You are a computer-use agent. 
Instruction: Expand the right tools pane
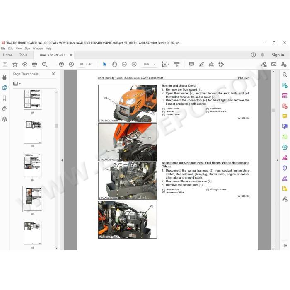[x=285, y=245]
